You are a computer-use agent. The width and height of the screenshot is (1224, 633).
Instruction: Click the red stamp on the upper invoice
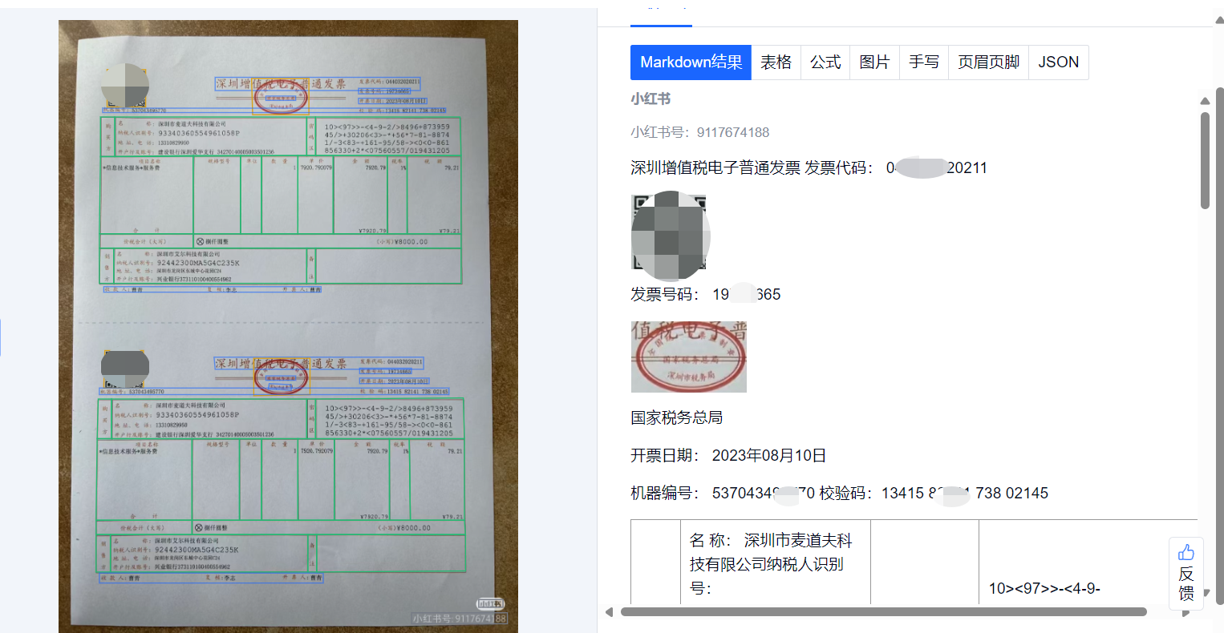point(281,99)
